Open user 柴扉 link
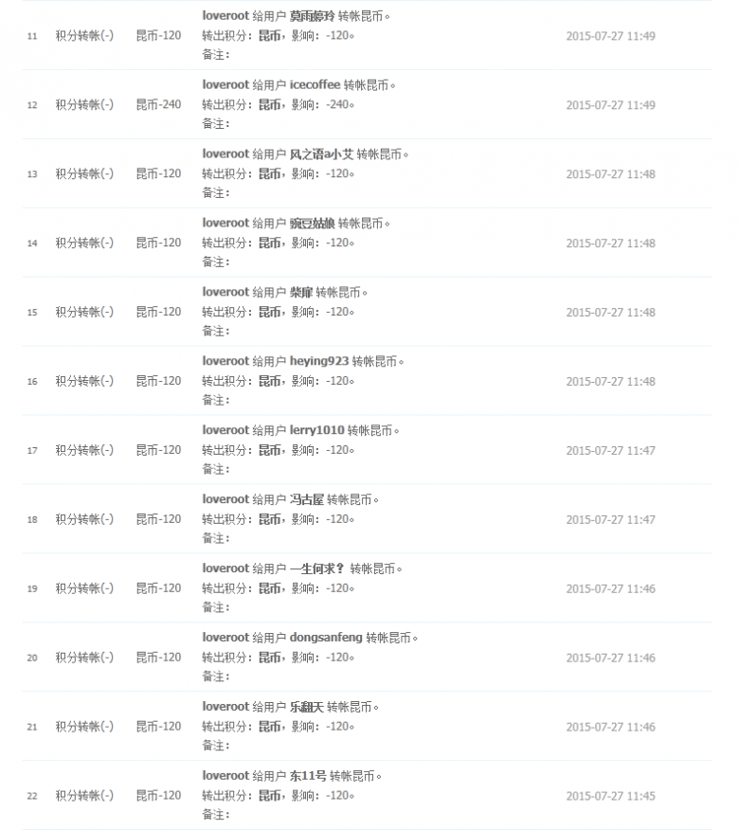 (301, 292)
